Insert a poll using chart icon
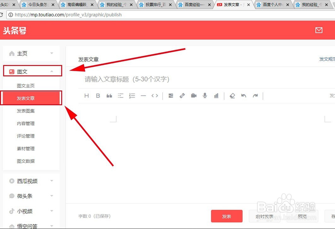Screen dimensions: 335x229 (216, 95)
